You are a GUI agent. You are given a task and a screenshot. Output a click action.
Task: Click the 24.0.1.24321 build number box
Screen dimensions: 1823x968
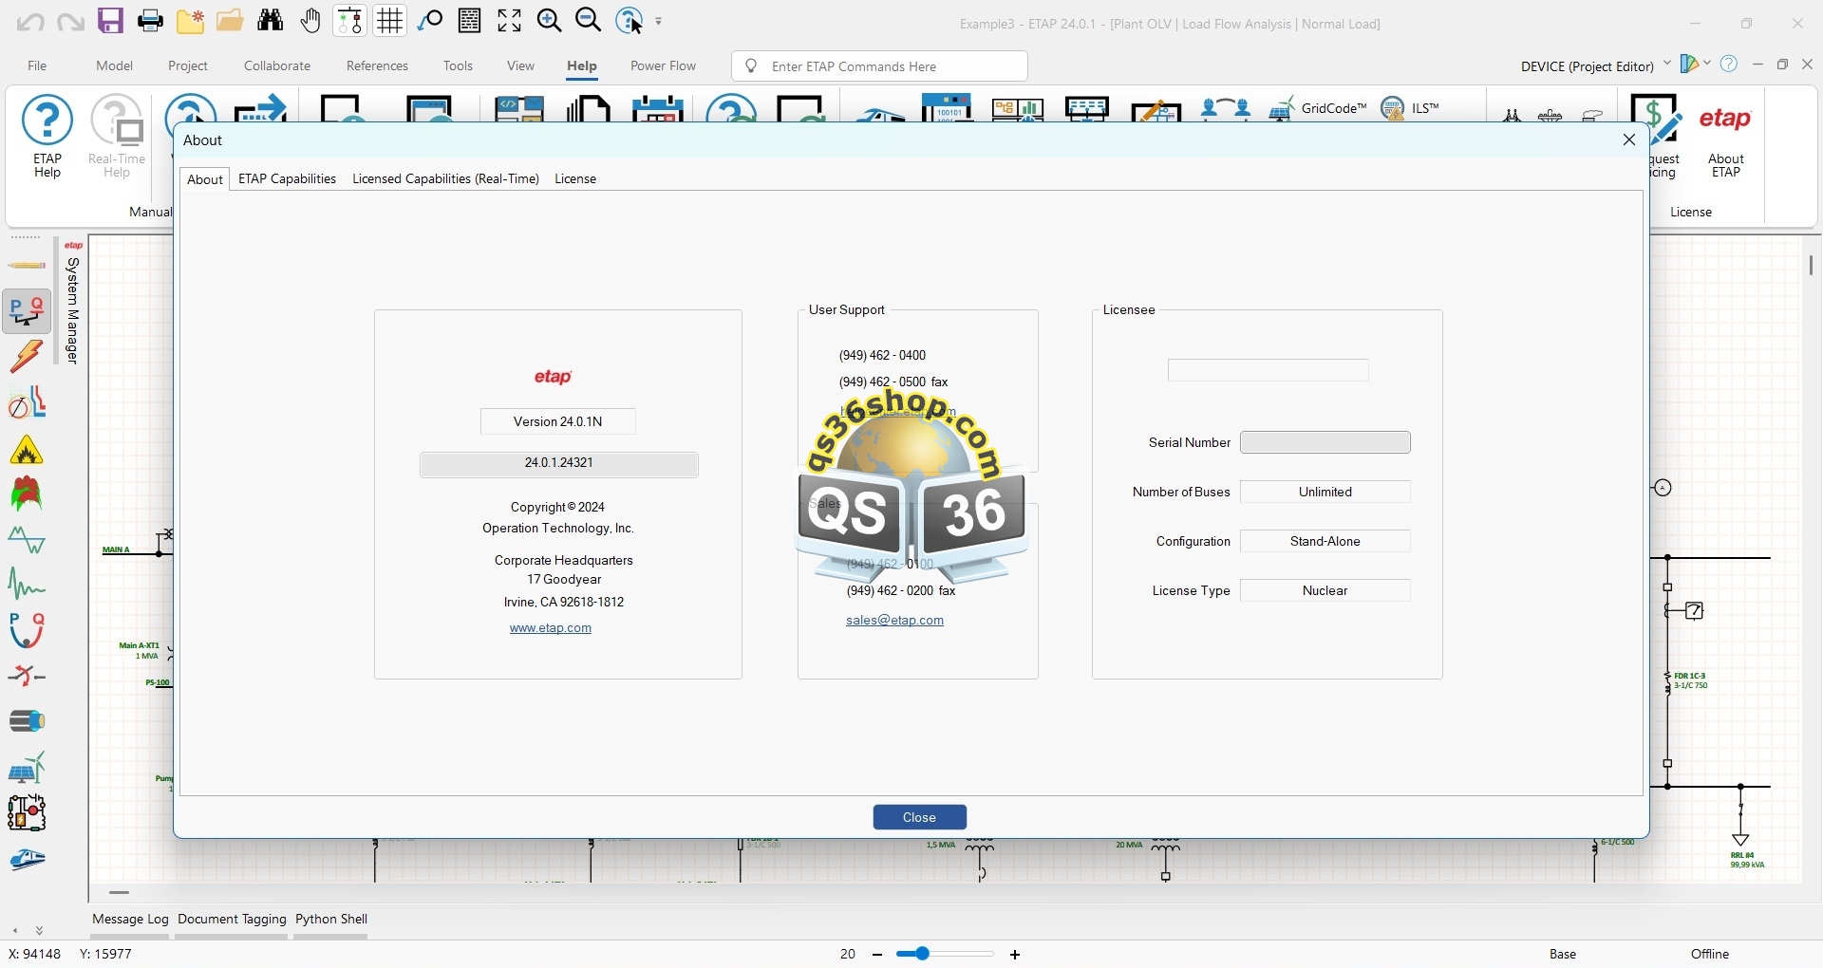(x=559, y=464)
